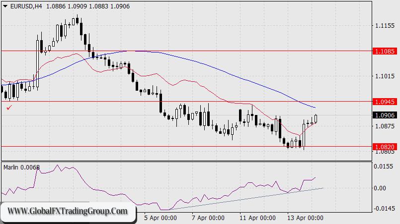
Task: Click the Marlin 0.0068 indicator label
Action: pyautogui.click(x=22, y=167)
